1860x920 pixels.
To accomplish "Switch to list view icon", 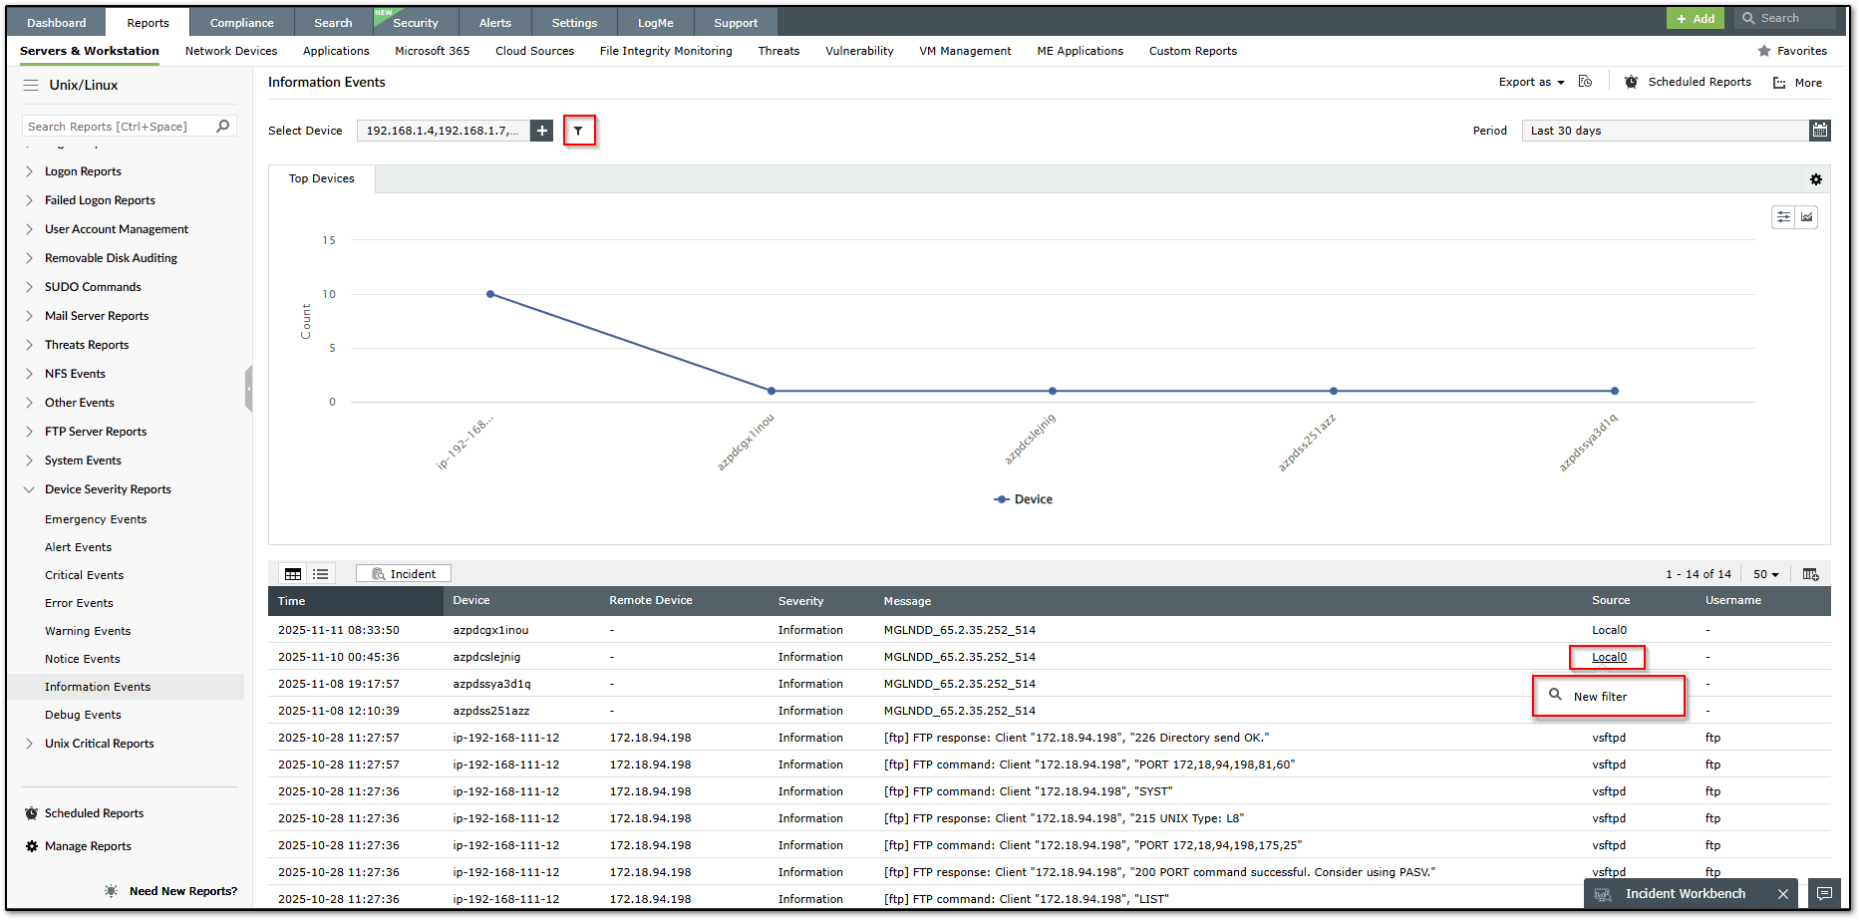I will point(320,574).
